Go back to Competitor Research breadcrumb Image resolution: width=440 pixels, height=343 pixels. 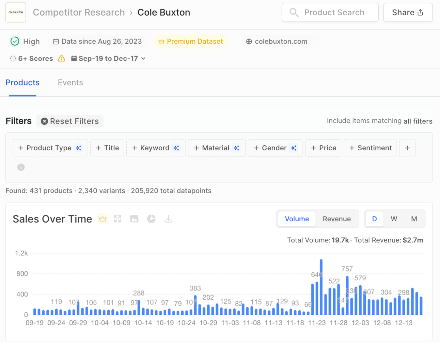point(79,13)
